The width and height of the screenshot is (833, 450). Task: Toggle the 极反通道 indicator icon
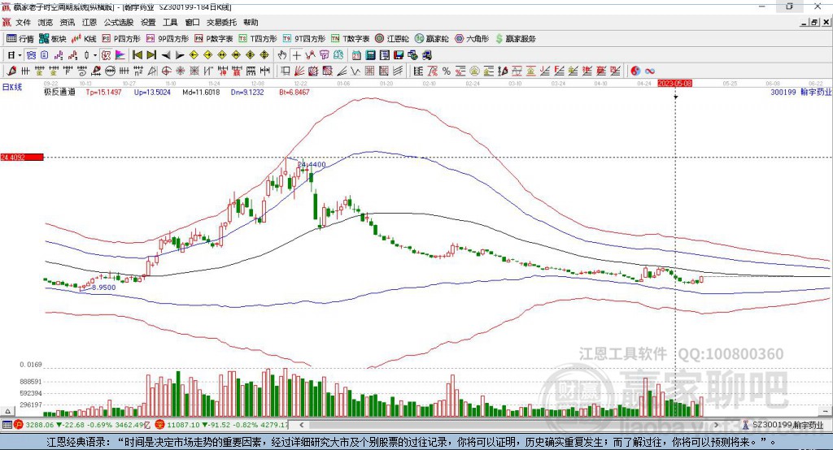pos(106,55)
